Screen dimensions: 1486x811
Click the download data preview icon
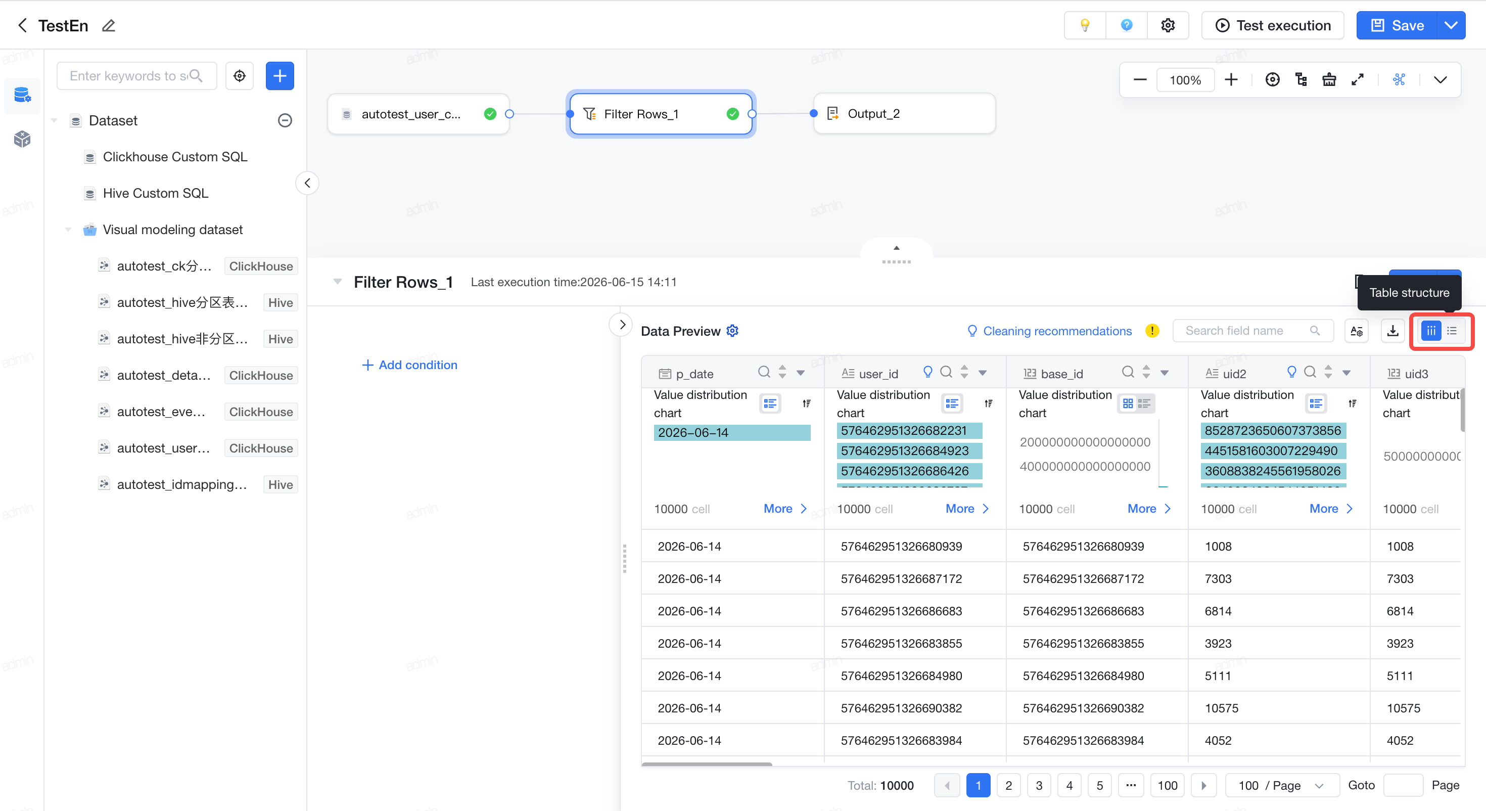[1392, 331]
